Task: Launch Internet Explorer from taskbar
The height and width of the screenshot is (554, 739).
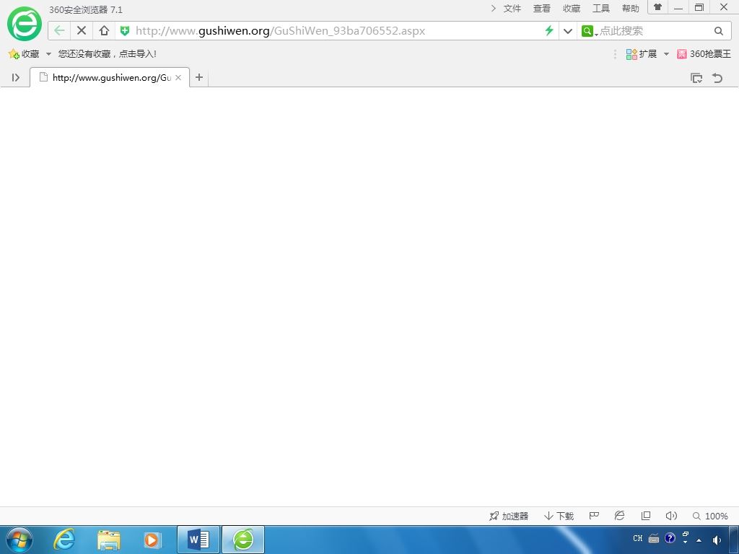Action: click(64, 540)
